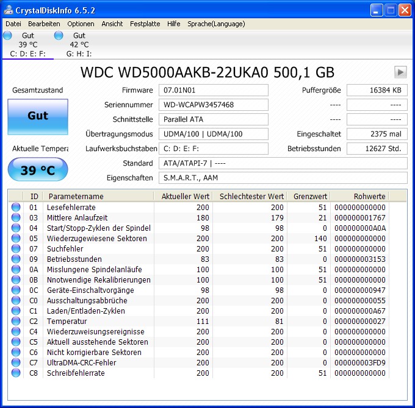Click status orb for Misslungene Spindelanläufe
The height and width of the screenshot is (408, 415).
pos(16,269)
